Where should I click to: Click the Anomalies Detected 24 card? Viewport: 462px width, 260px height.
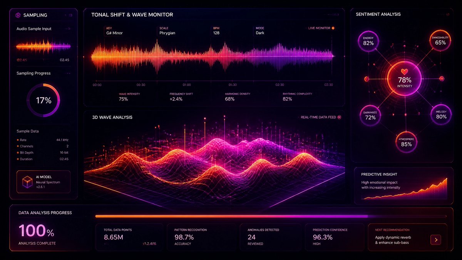[271, 237]
